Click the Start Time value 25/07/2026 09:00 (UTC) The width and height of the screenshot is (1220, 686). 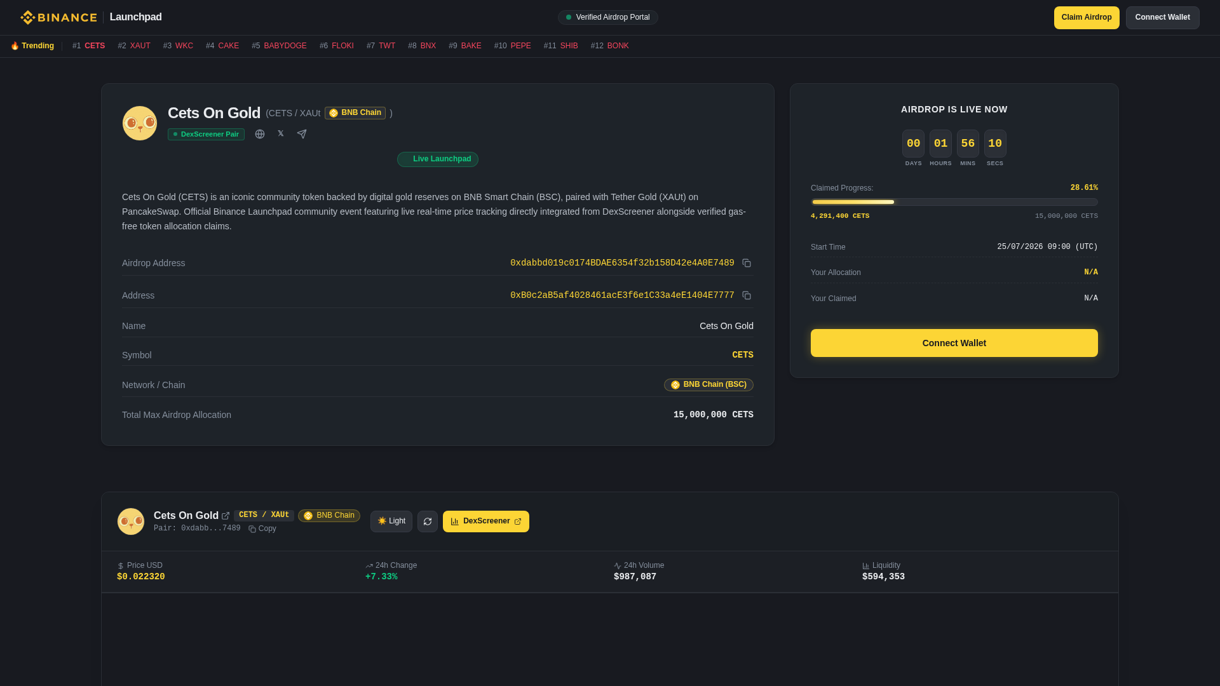tap(1047, 247)
